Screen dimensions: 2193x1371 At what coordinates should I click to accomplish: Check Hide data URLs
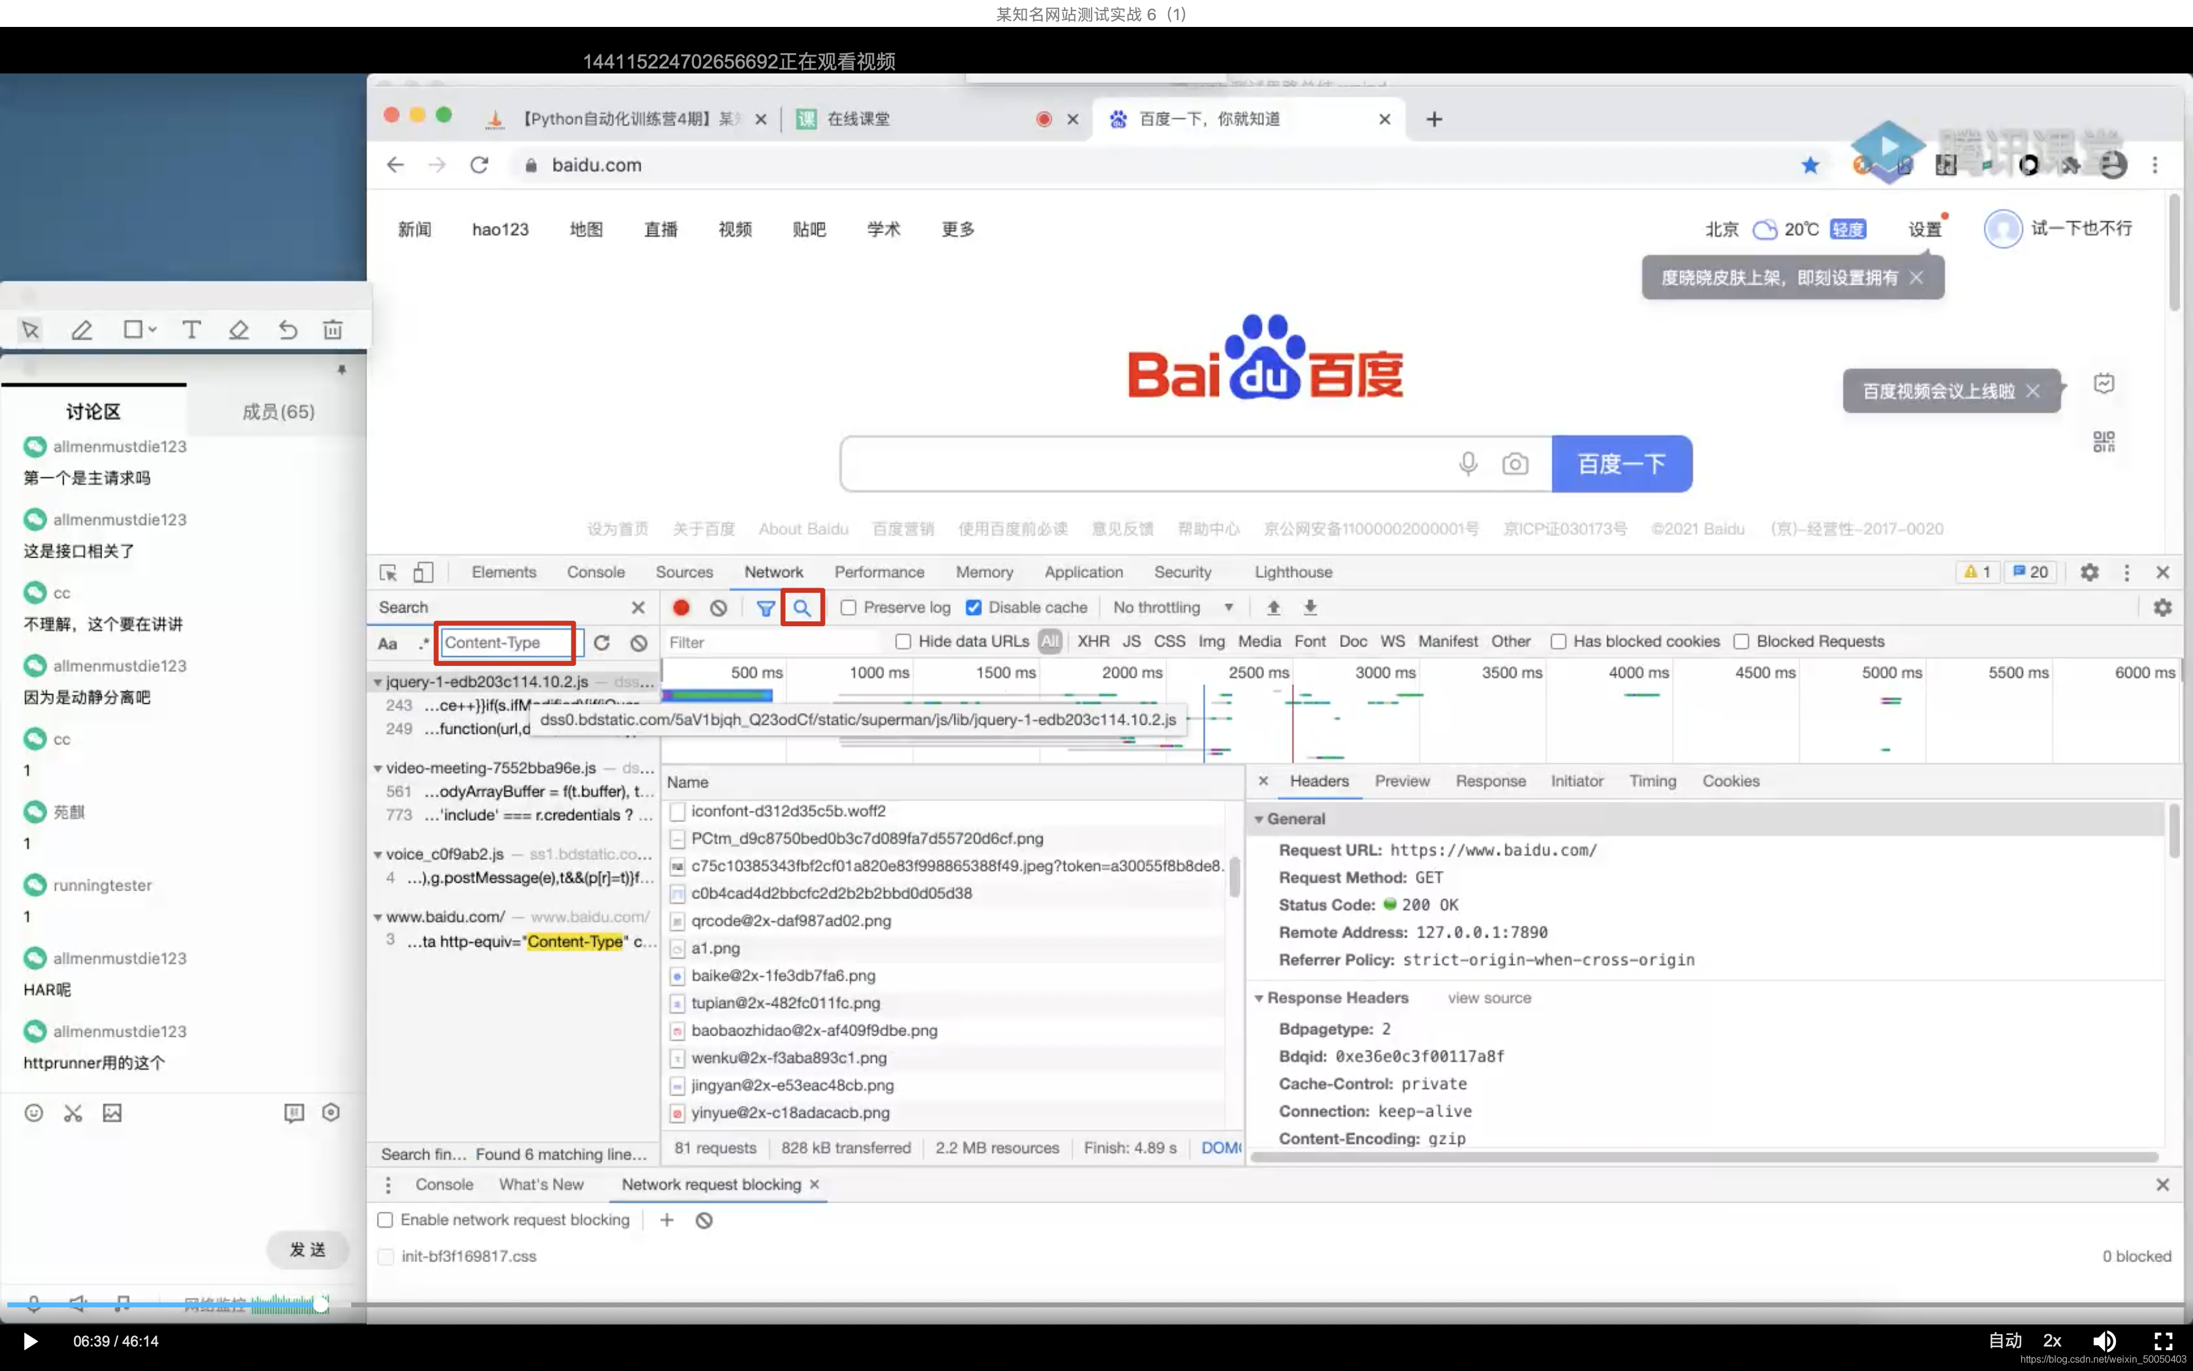[x=903, y=642]
